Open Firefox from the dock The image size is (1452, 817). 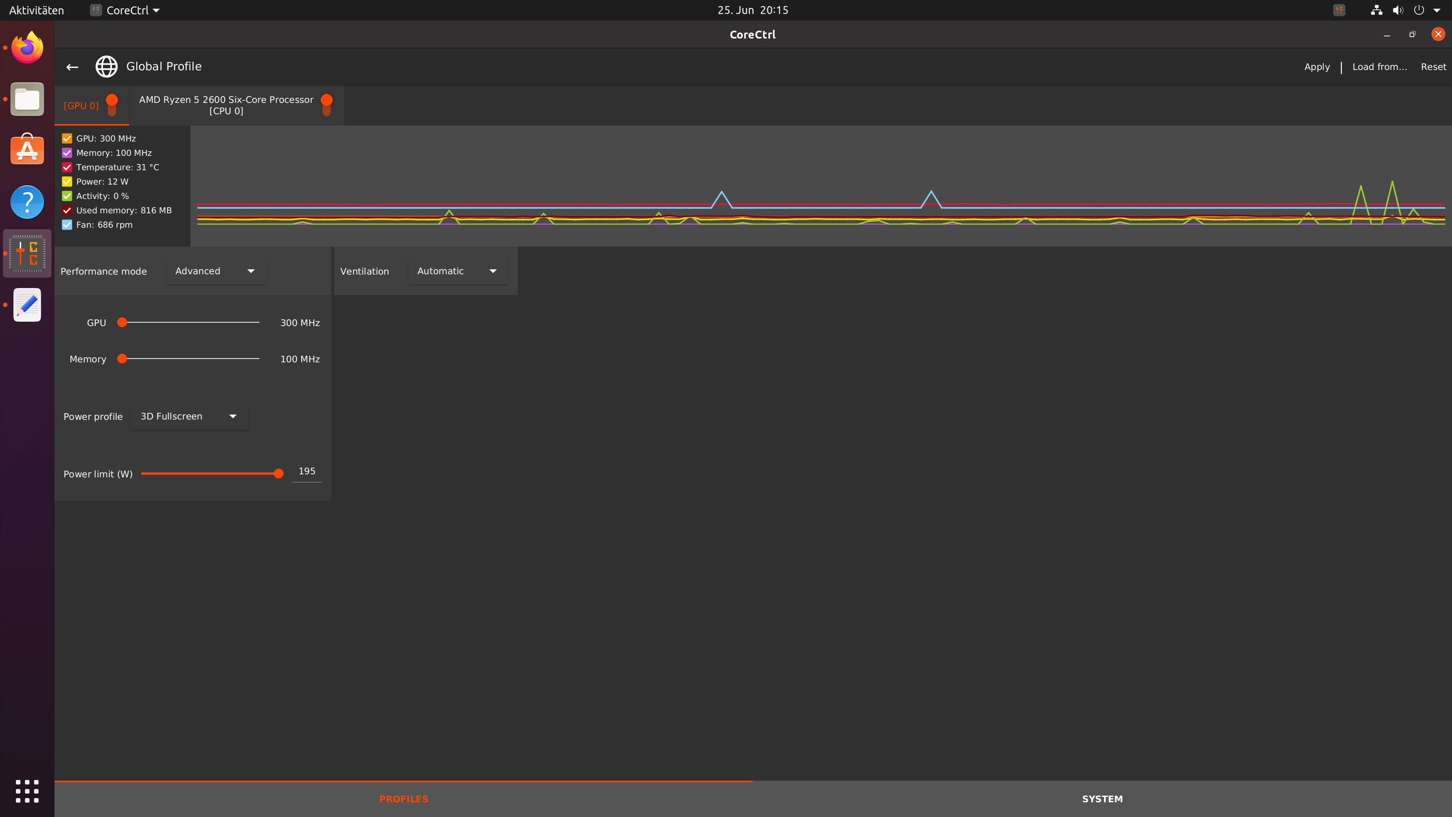click(27, 48)
